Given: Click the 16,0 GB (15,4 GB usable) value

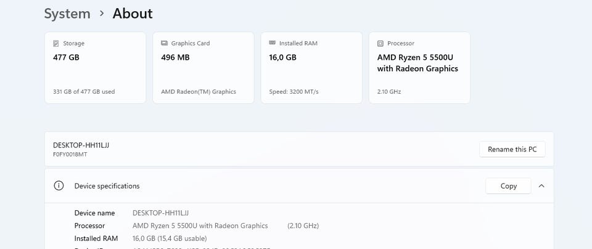Looking at the screenshot, I should pos(170,239).
